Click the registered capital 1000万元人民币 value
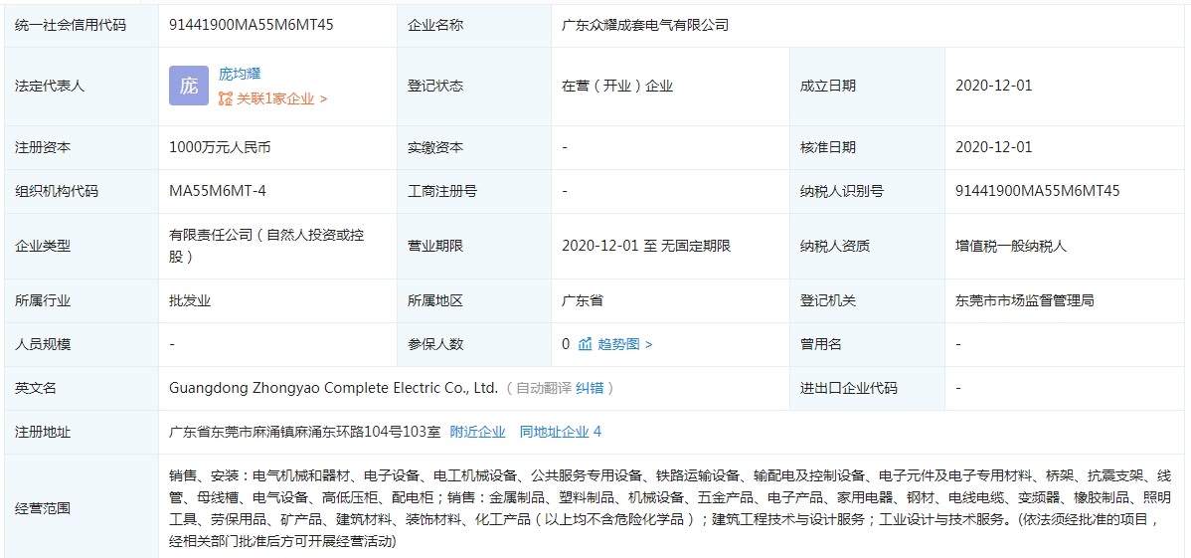1191x558 pixels. pyautogui.click(x=220, y=147)
